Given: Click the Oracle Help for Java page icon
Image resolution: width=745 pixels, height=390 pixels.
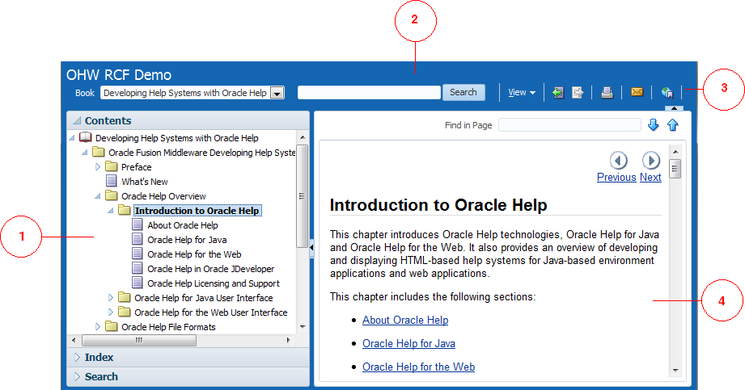Looking at the screenshot, I should point(138,239).
